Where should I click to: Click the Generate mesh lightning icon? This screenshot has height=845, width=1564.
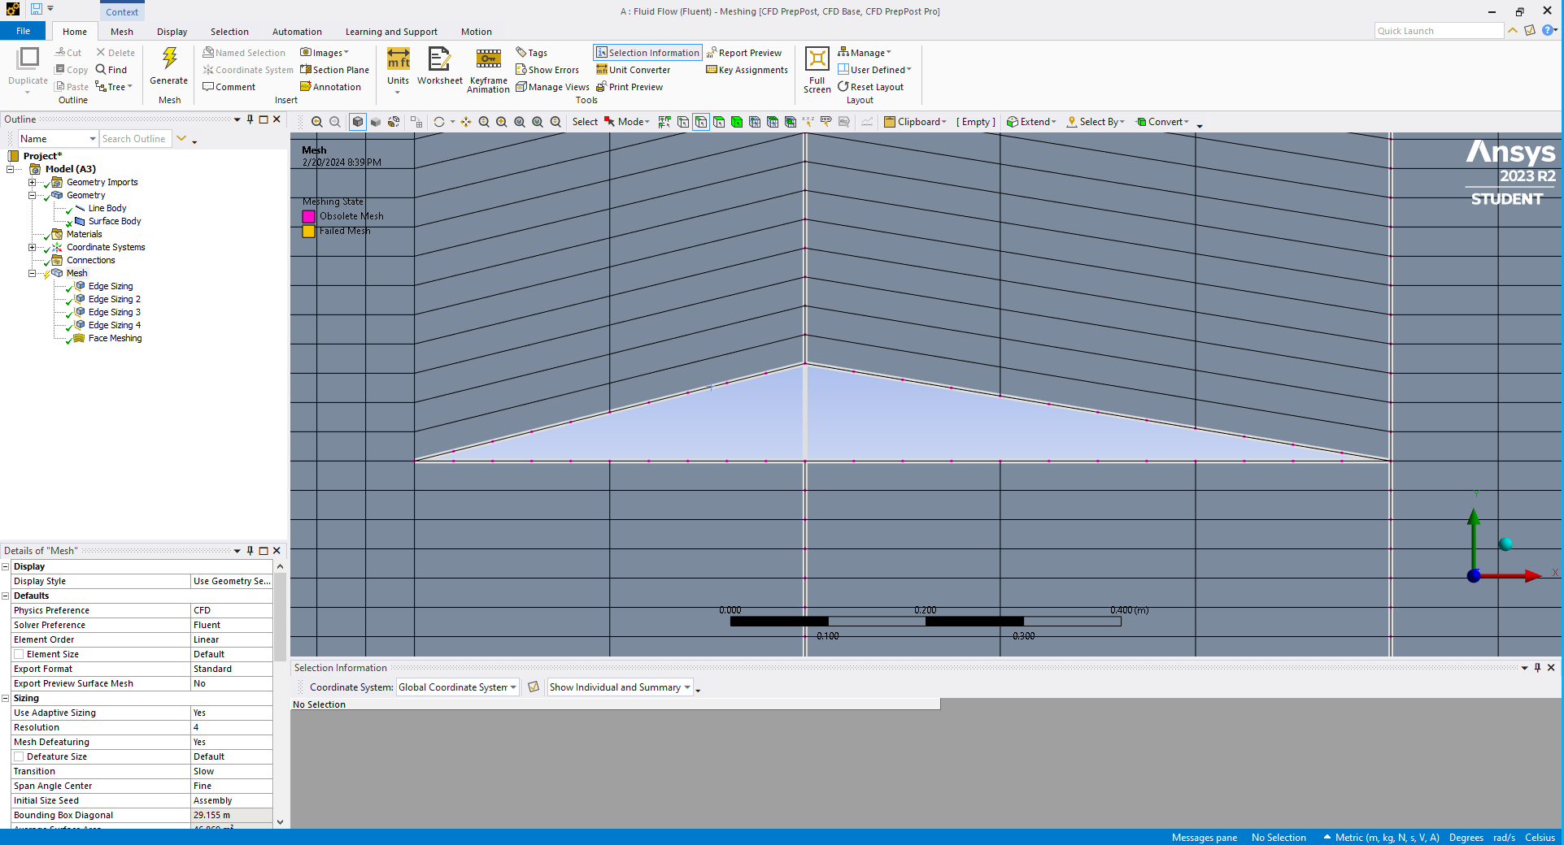169,59
